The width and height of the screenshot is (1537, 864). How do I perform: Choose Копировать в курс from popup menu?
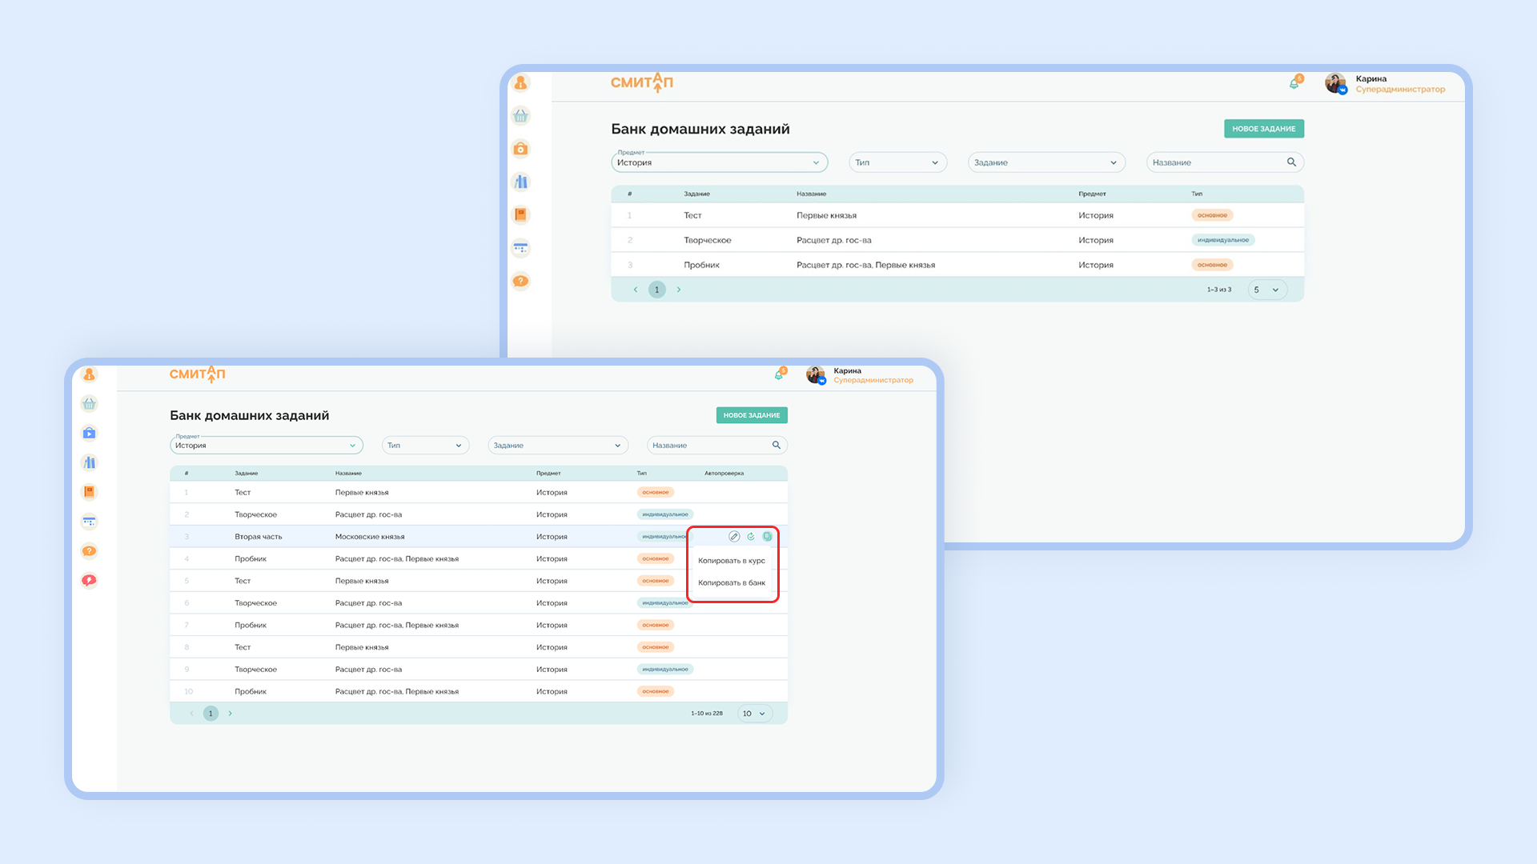[x=732, y=561]
